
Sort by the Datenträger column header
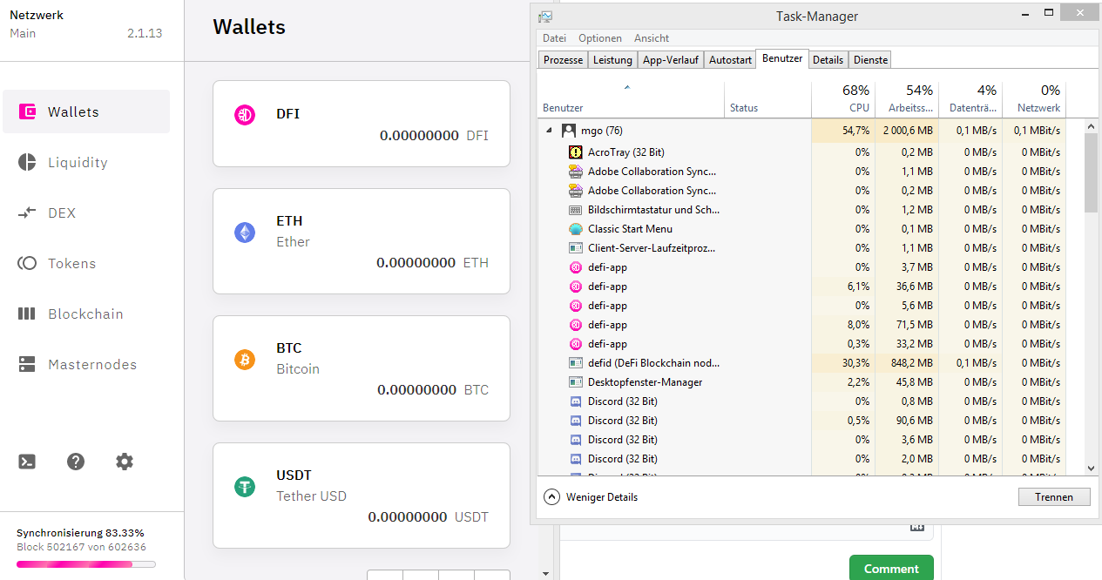[970, 99]
